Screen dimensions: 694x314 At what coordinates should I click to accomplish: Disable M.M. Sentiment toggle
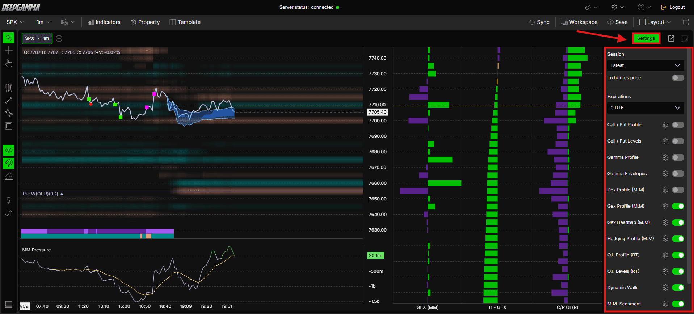pos(678,304)
